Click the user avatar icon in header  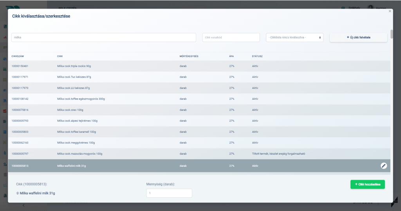(x=370, y=7)
